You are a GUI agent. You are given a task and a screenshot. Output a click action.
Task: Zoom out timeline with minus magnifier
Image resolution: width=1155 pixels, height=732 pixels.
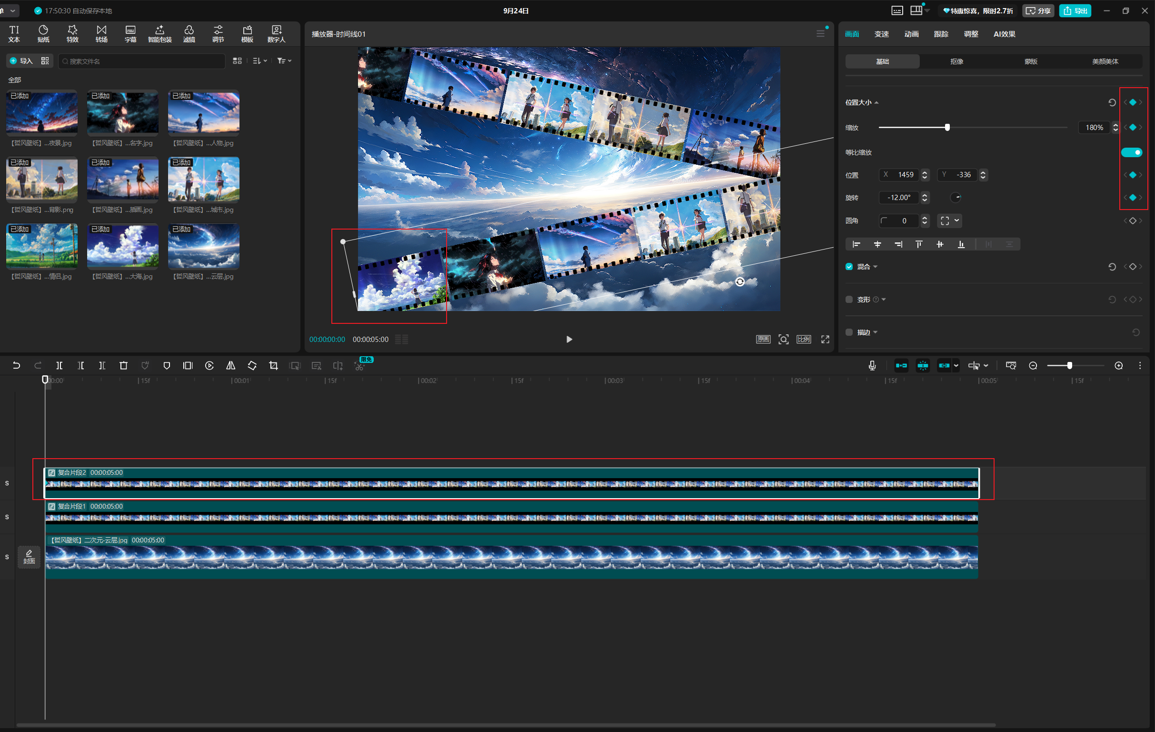pos(1033,365)
